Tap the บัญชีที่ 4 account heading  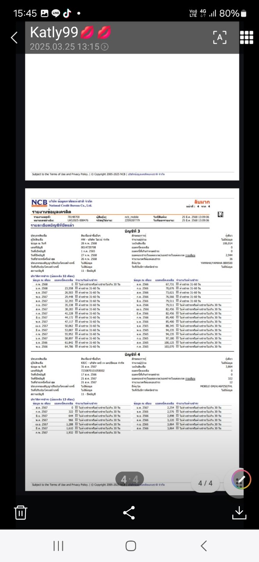132,354
